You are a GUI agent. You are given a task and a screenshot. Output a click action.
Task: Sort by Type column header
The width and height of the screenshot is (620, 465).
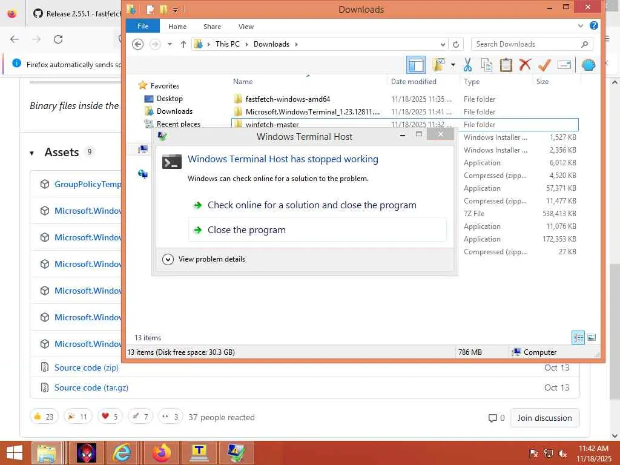[x=471, y=82]
